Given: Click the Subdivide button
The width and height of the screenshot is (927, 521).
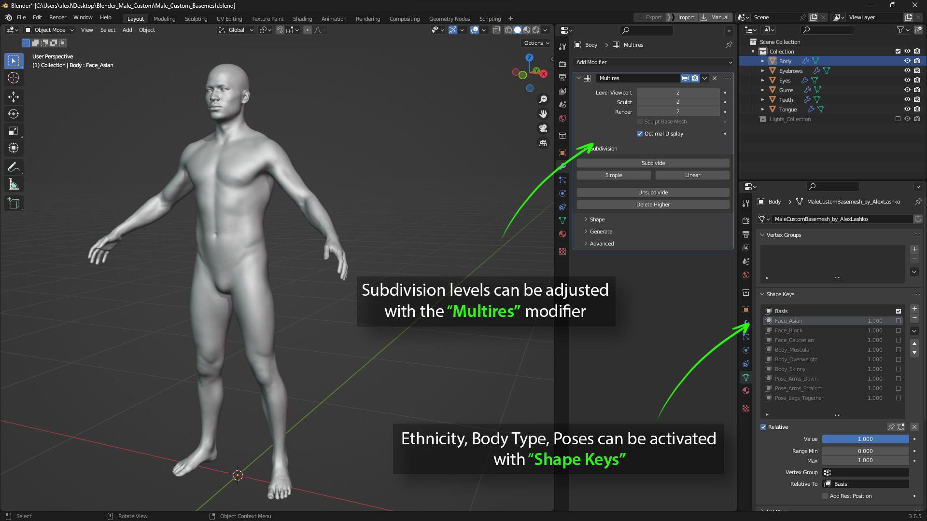Looking at the screenshot, I should click(x=653, y=163).
